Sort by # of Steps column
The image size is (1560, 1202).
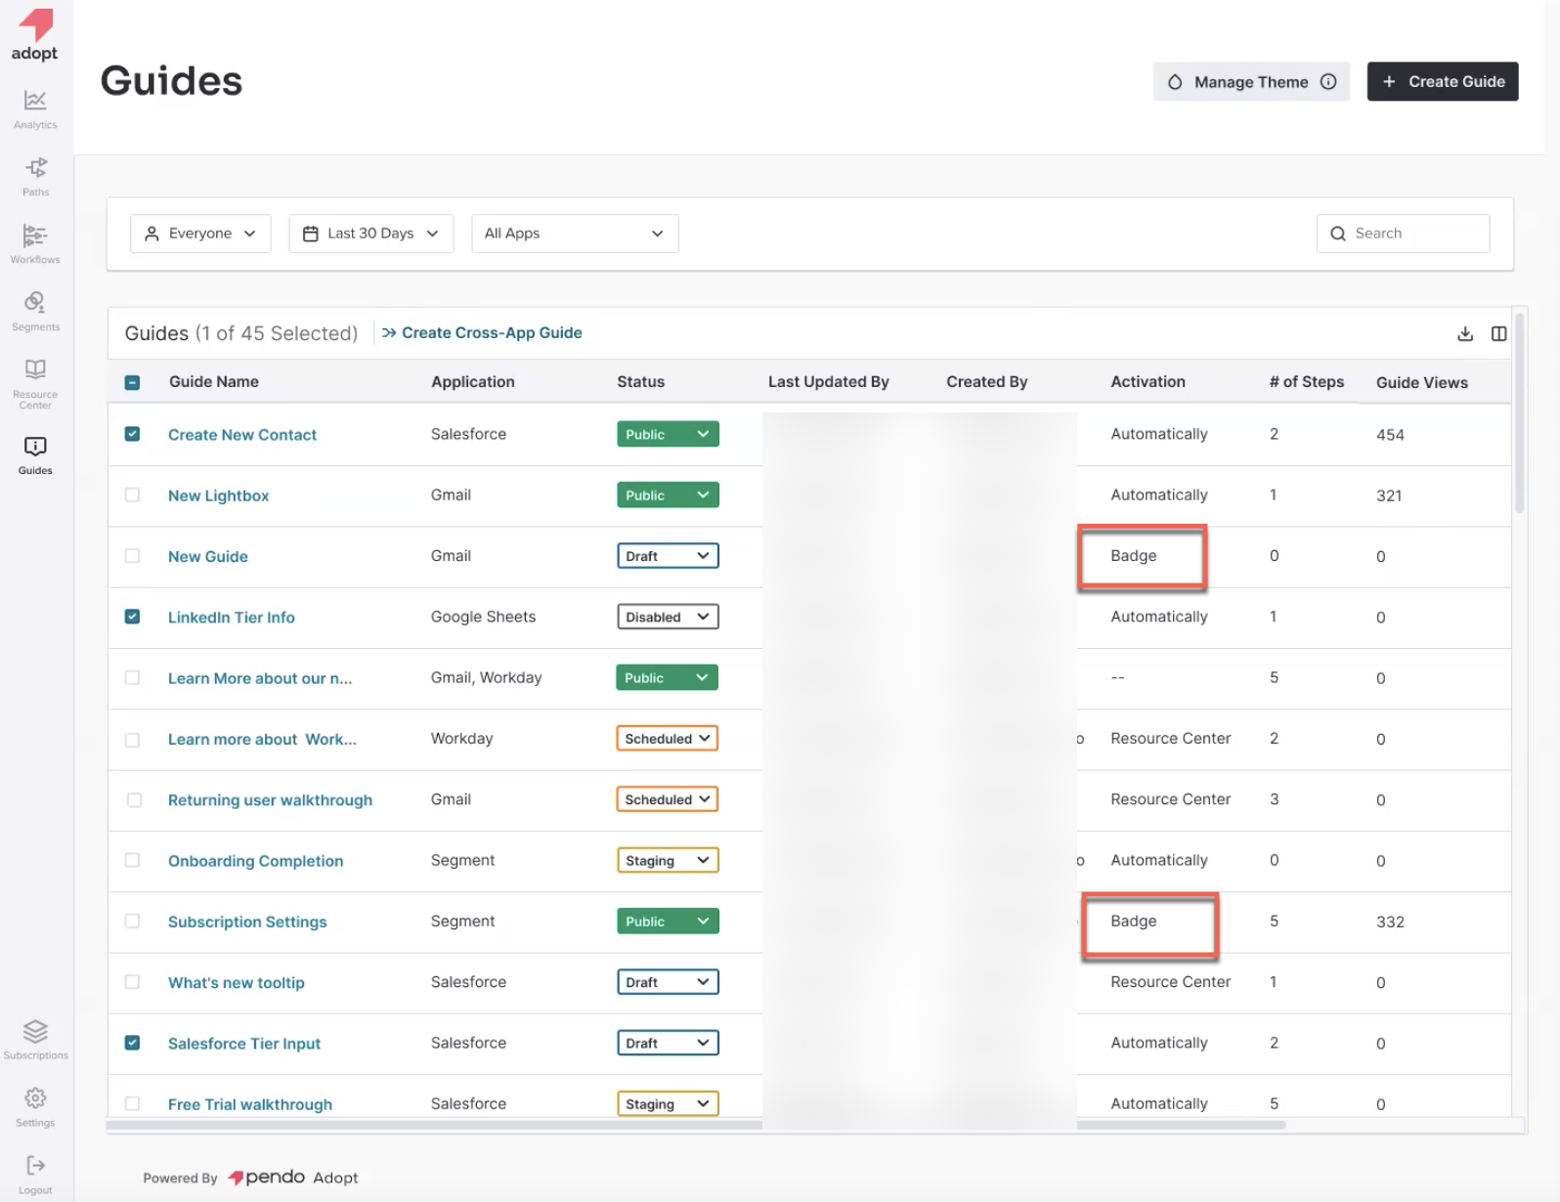pos(1306,382)
